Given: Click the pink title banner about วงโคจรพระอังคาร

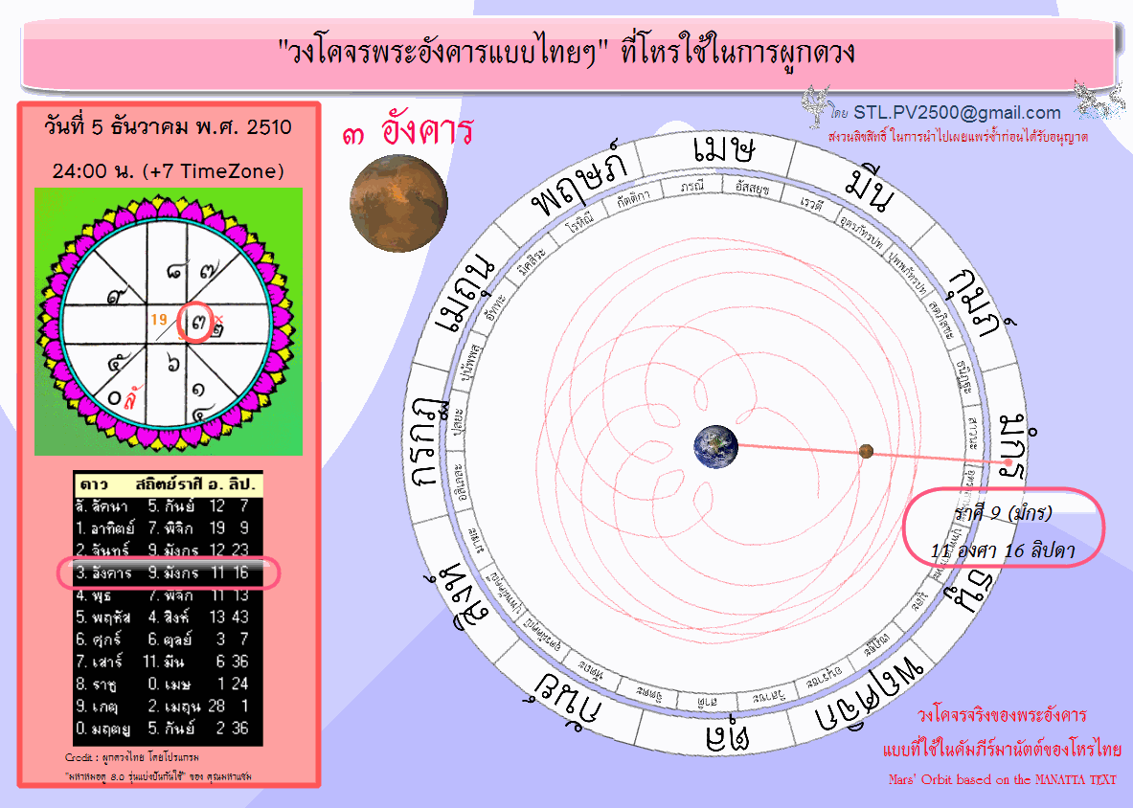Looking at the screenshot, I should (567, 55).
